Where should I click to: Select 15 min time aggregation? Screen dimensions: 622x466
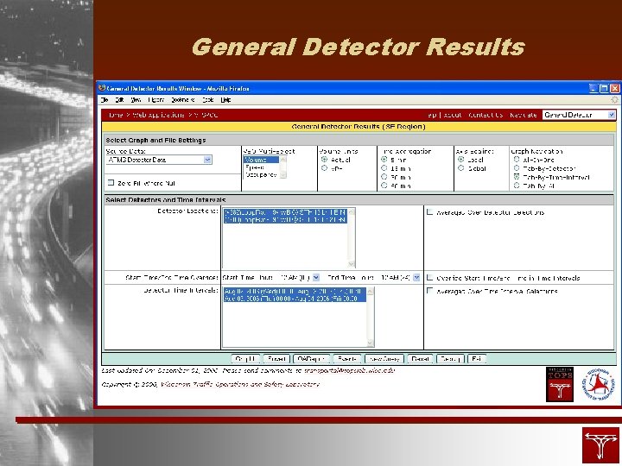click(384, 168)
